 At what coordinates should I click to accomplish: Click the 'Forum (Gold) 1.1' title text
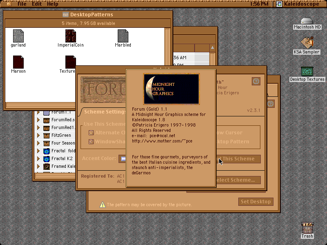(150, 109)
